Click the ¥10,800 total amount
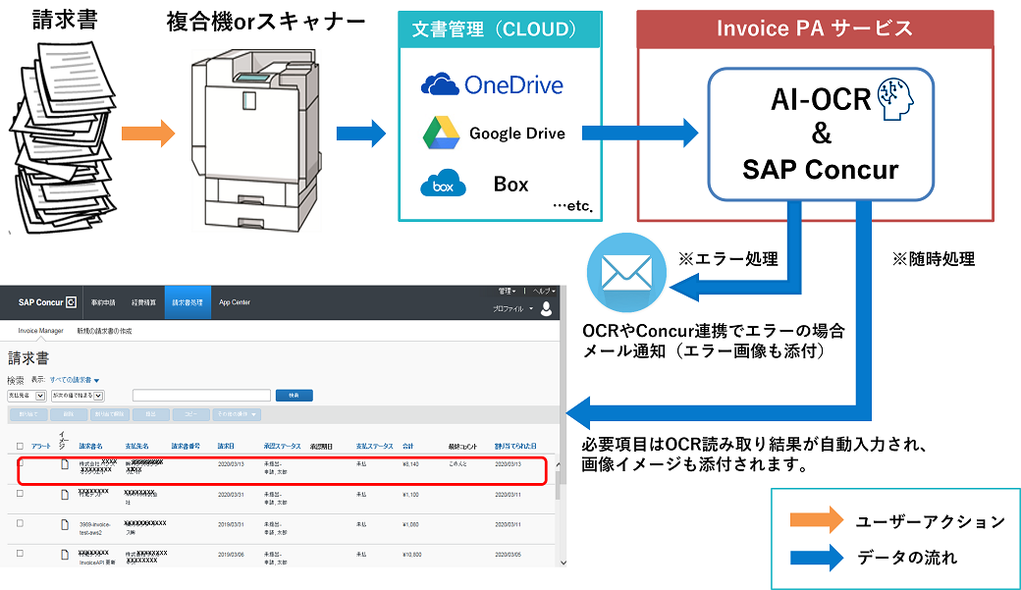This screenshot has height=590, width=1021. [411, 555]
